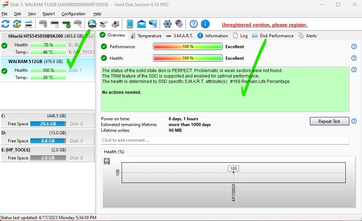Screen dimensions: 362x221
Task: Click the floppy save icon above graph
Action: [107, 161]
